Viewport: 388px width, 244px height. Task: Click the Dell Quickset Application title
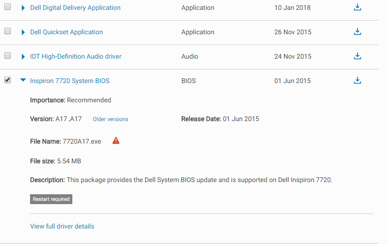coord(66,32)
